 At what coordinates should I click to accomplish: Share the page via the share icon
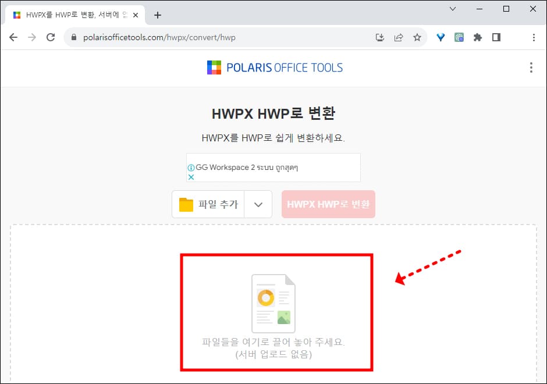point(399,37)
